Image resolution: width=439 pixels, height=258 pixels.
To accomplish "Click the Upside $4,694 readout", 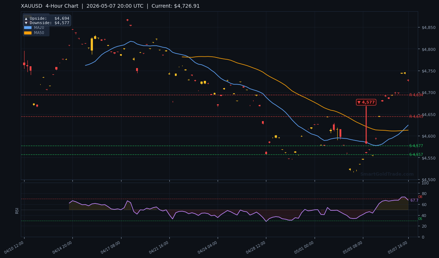I will (x=47, y=18).
